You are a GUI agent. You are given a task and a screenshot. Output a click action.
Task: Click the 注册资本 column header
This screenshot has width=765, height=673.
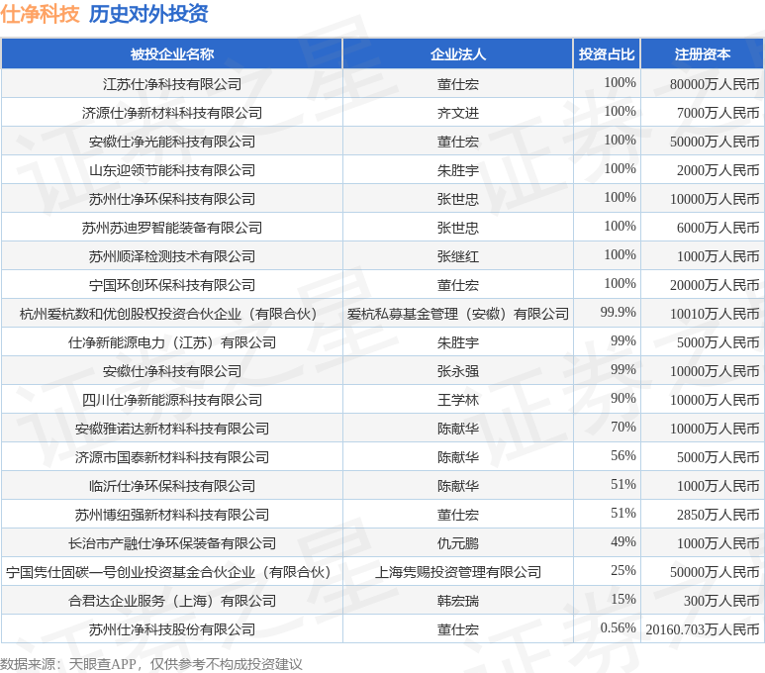pos(702,54)
